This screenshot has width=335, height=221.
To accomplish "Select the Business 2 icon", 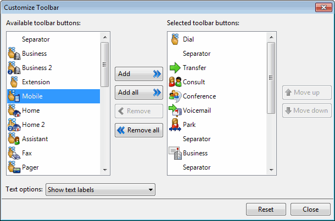I will 14,68.
